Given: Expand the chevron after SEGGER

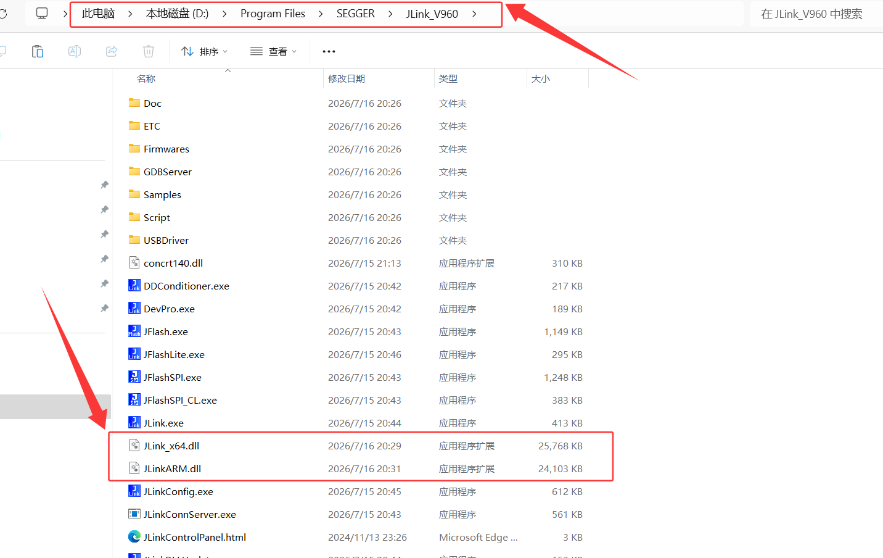Looking at the screenshot, I should point(390,14).
